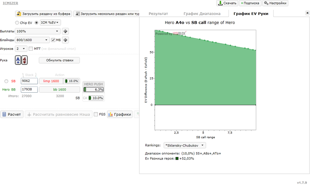Click the Итого 27000 total text
The width and height of the screenshot is (310, 188).
[x=20, y=96]
